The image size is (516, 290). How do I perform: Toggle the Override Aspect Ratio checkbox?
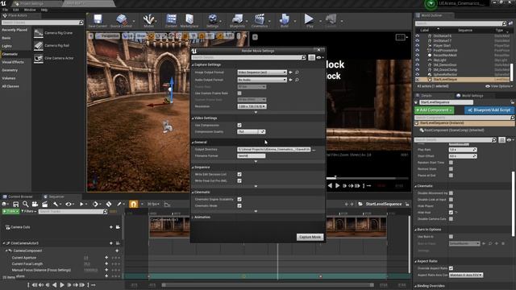(451, 268)
